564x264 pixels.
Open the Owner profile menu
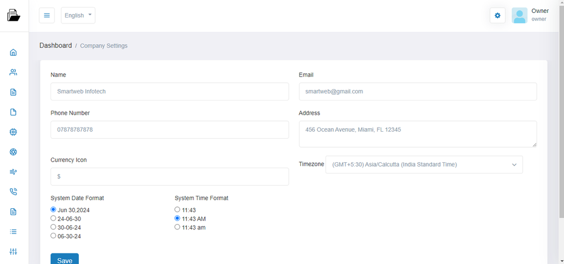(x=530, y=15)
